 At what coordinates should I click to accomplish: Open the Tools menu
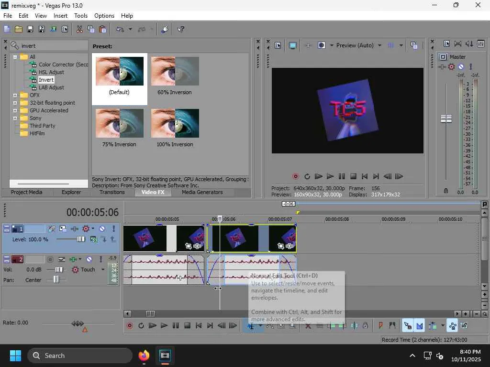coord(81,16)
